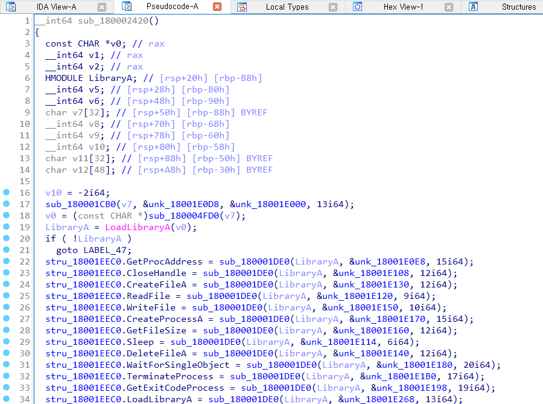
Task: Close the IDA View-A tab
Action: [x=102, y=7]
